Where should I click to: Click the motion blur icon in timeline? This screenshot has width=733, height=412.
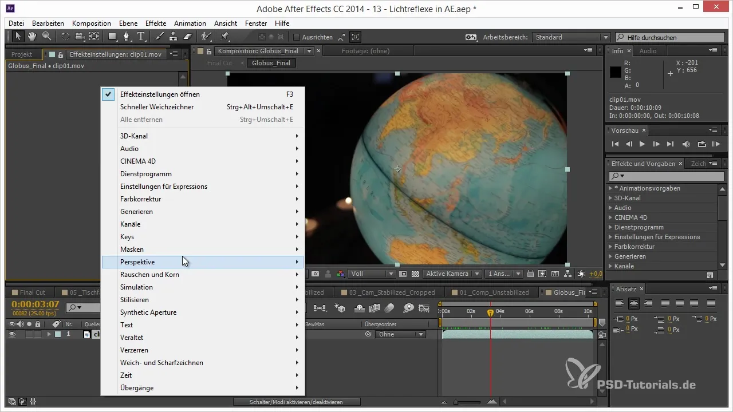(390, 308)
